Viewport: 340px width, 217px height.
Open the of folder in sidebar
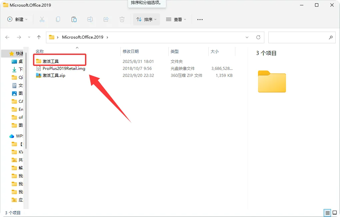[17, 117]
